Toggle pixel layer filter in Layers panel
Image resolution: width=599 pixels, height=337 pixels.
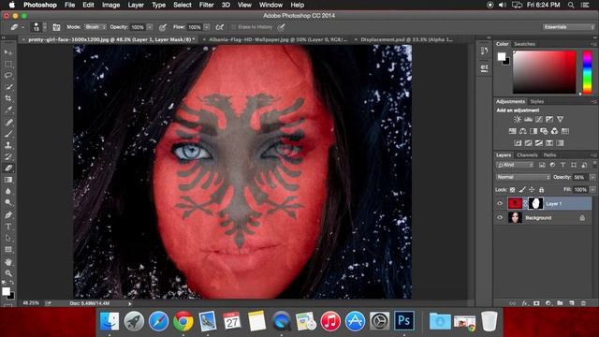click(542, 165)
